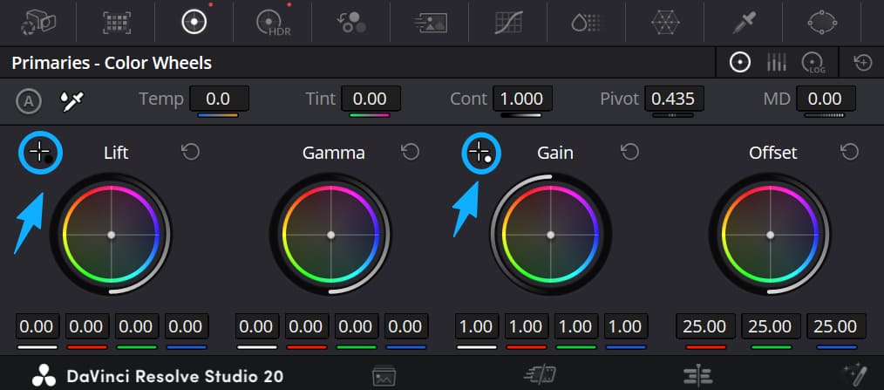Select Gamma green value field
The height and width of the screenshot is (390, 884).
[x=356, y=326]
